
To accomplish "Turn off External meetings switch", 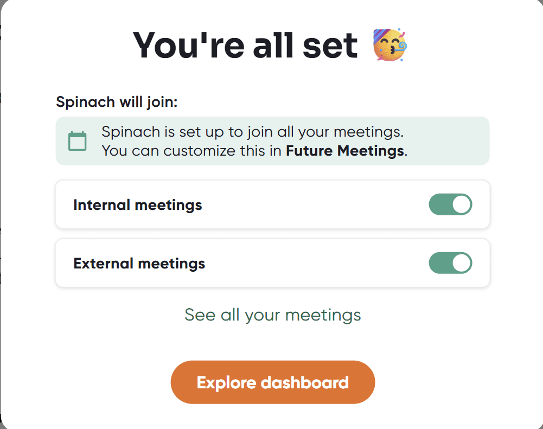I will click(x=450, y=263).
